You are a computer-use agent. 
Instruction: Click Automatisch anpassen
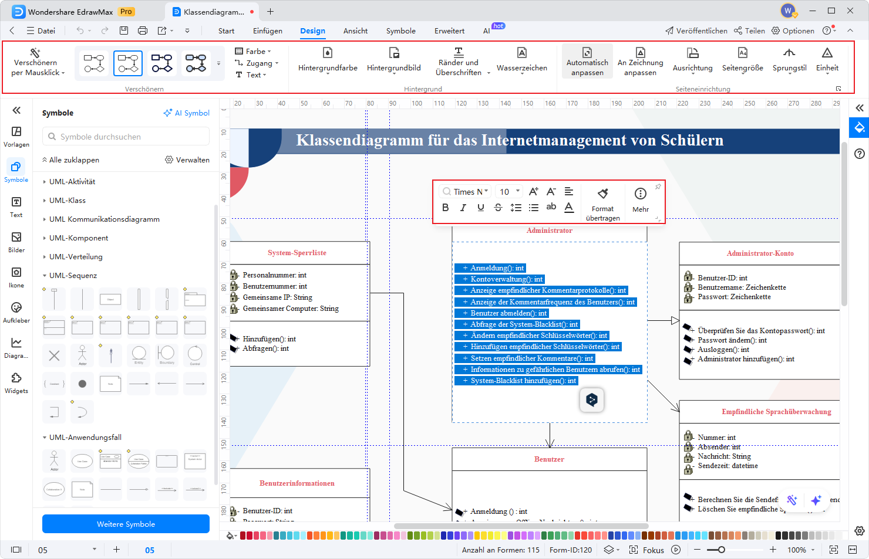click(x=587, y=61)
